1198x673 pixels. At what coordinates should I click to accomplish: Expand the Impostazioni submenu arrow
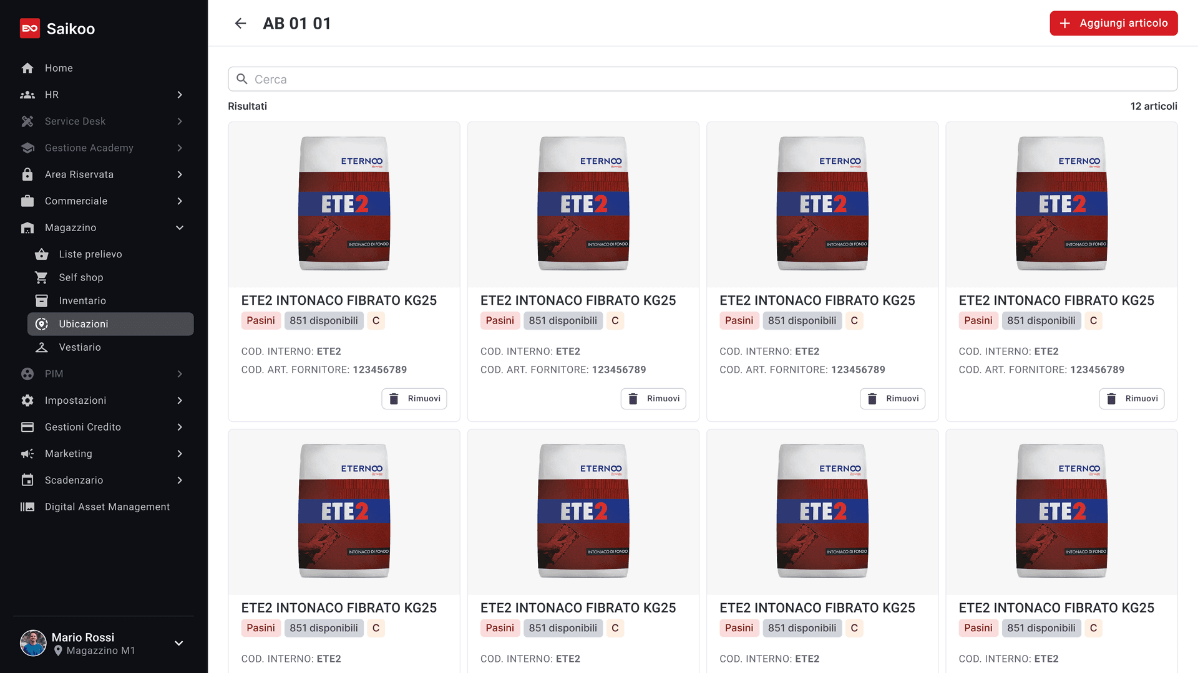coord(180,401)
